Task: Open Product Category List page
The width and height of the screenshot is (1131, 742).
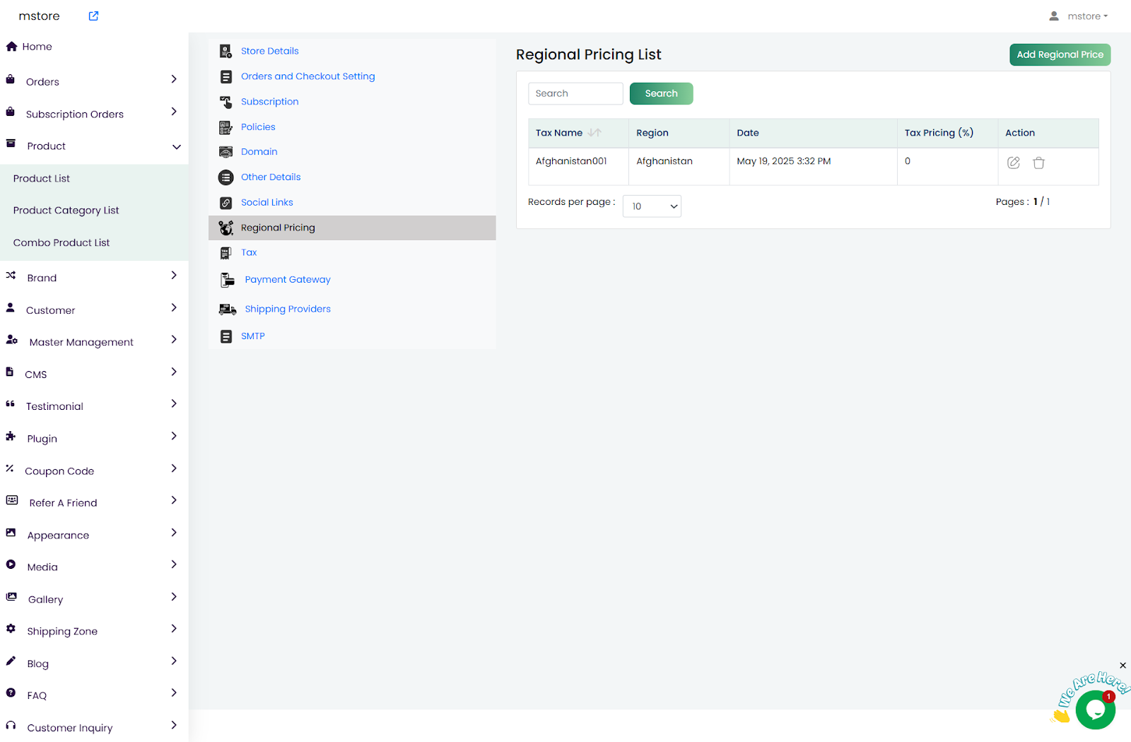Action: (66, 211)
